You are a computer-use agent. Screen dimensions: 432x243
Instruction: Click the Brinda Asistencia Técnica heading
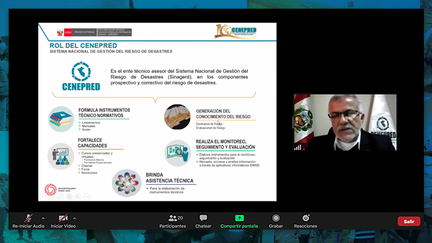tap(169, 177)
